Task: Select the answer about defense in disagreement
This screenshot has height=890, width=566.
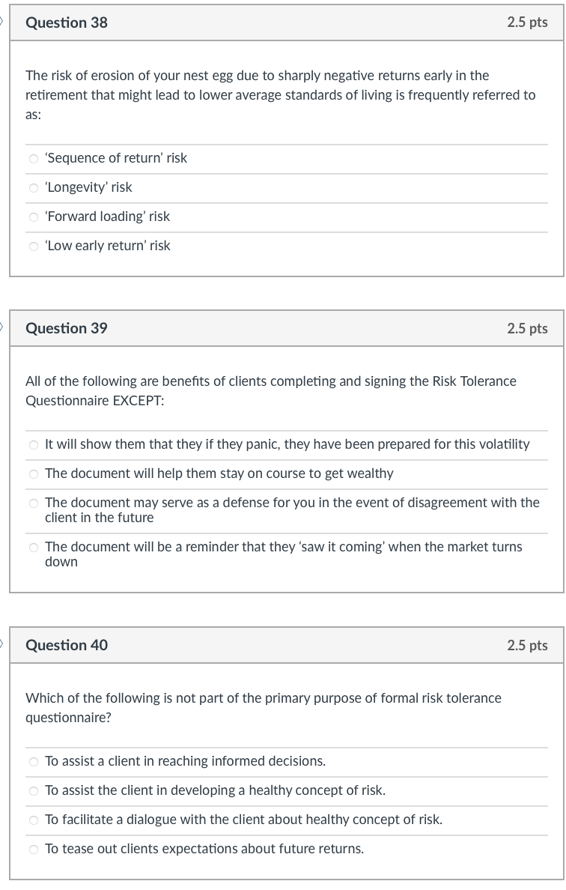Action: pyautogui.click(x=33, y=503)
